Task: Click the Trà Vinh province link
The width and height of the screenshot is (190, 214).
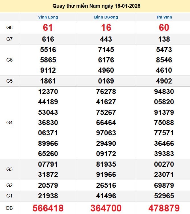Action: (164, 17)
